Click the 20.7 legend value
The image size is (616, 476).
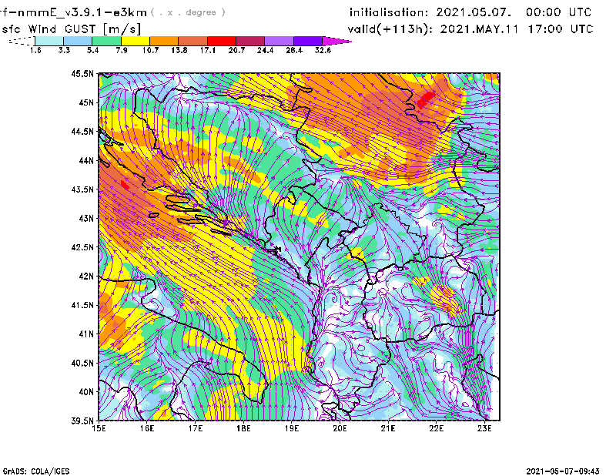pos(236,50)
